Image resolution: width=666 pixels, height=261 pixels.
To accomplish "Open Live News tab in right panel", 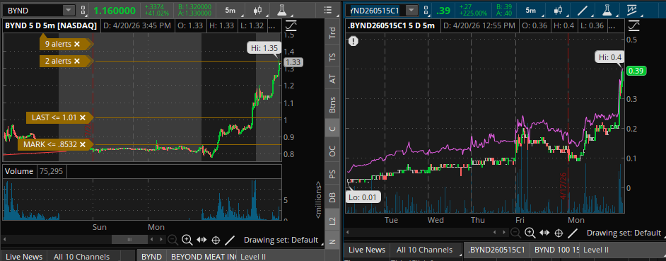I will point(367,250).
